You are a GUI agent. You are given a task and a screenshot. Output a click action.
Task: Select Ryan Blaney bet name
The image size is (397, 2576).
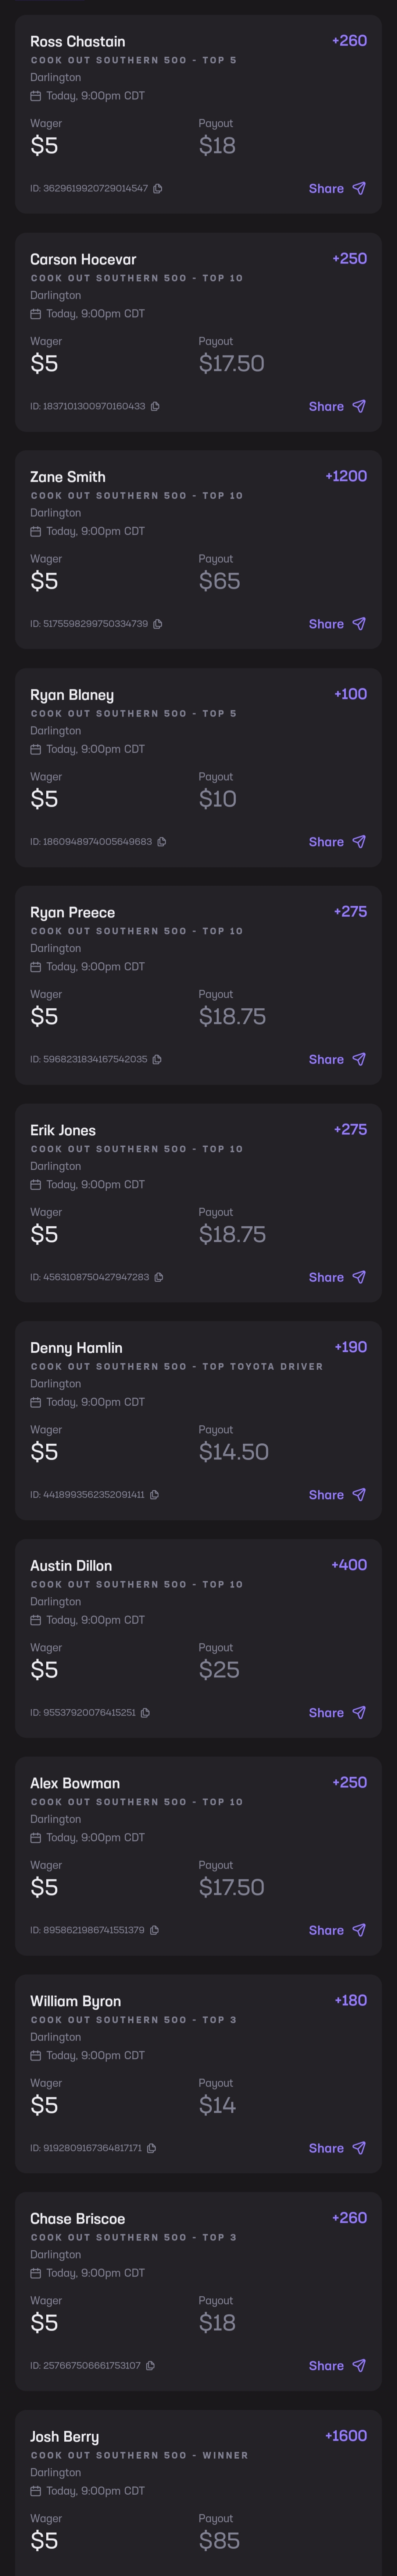[72, 695]
